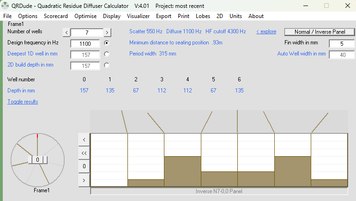This screenshot has height=201, width=356.
Task: Open the Optimise menu
Action: click(85, 16)
